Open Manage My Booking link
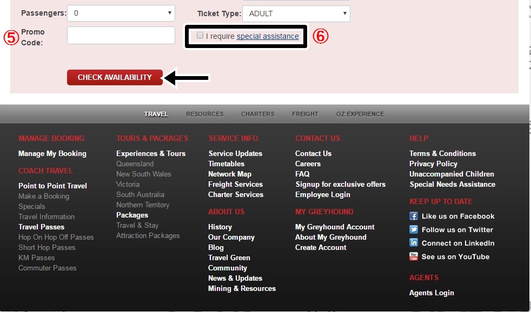Viewport: 531px width, 312px height. coord(52,153)
